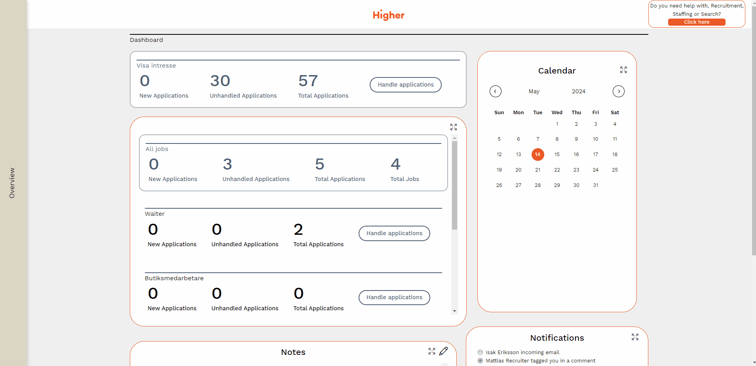Handle applications for Visa intresse
The height and width of the screenshot is (366, 756).
(x=405, y=85)
